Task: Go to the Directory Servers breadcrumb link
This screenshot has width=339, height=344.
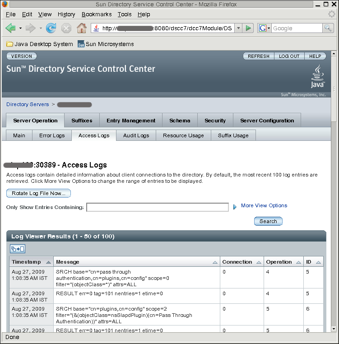Action: 28,104
